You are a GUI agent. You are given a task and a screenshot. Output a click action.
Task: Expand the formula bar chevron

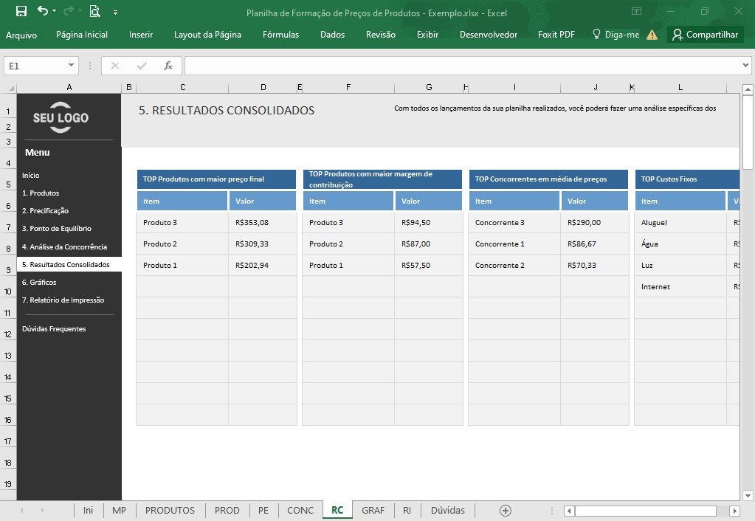745,65
